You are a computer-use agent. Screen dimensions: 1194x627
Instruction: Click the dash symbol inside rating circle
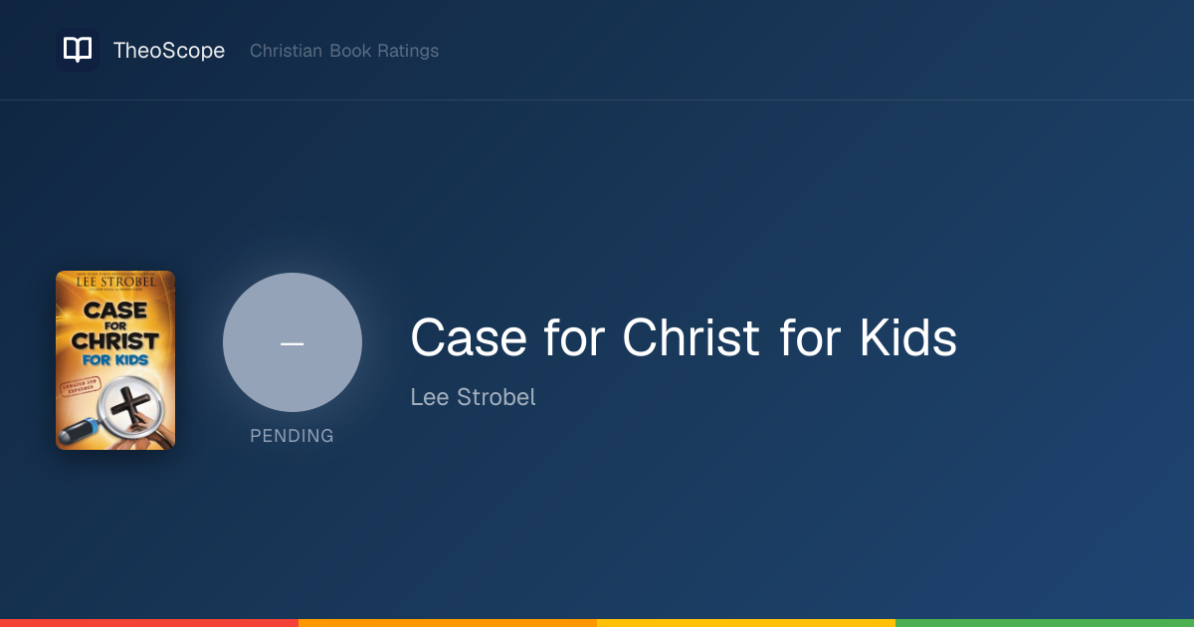[293, 343]
